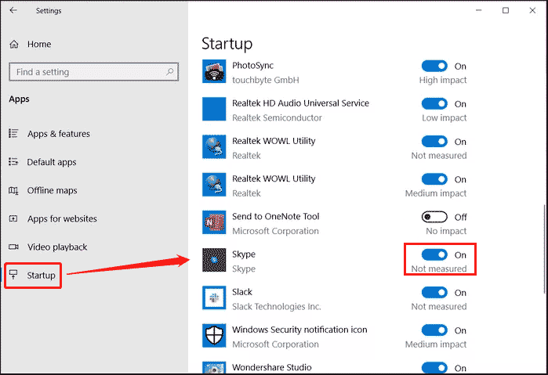Toggle Realtek WOWL Utility marked Medium impact
This screenshot has width=548, height=375.
(x=434, y=179)
